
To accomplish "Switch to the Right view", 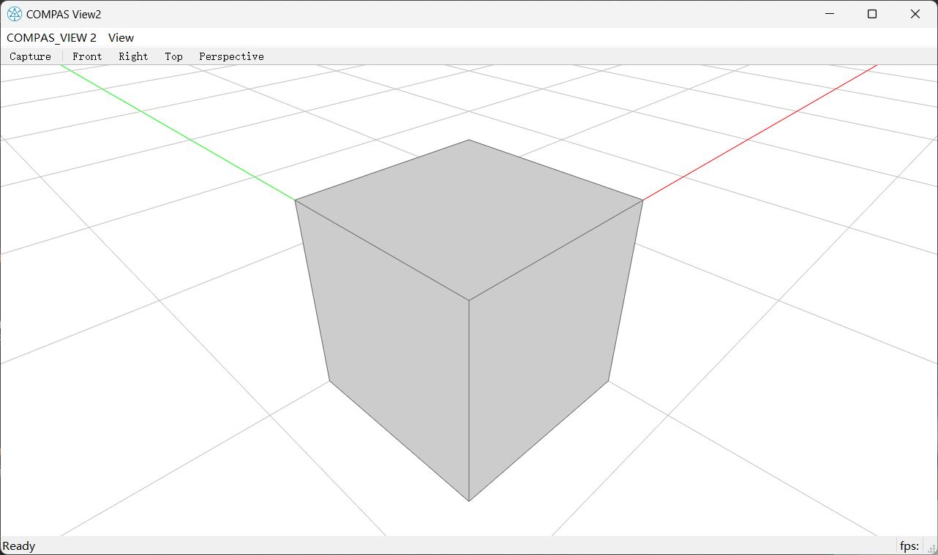I will [x=133, y=56].
